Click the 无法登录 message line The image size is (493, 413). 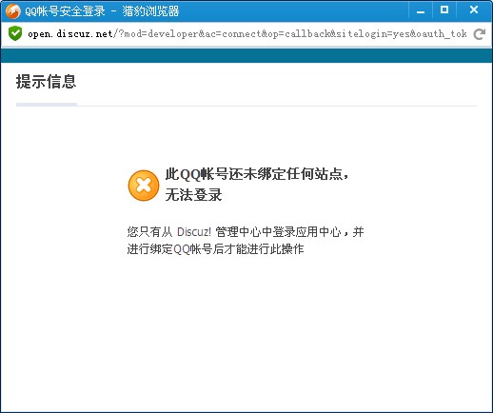pos(193,194)
